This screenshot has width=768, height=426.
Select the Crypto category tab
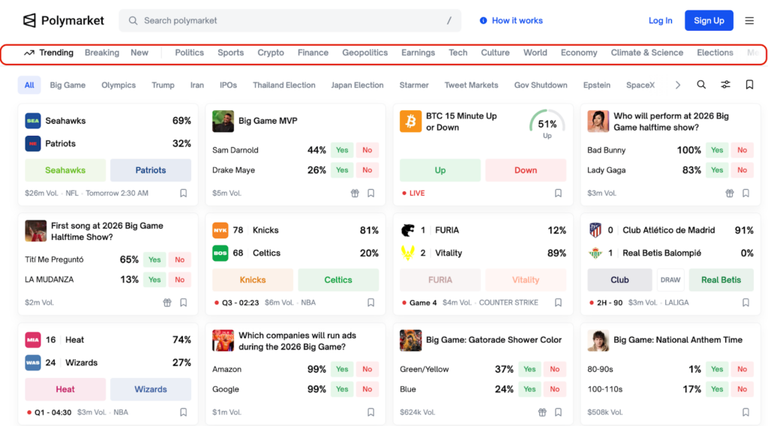coord(271,52)
